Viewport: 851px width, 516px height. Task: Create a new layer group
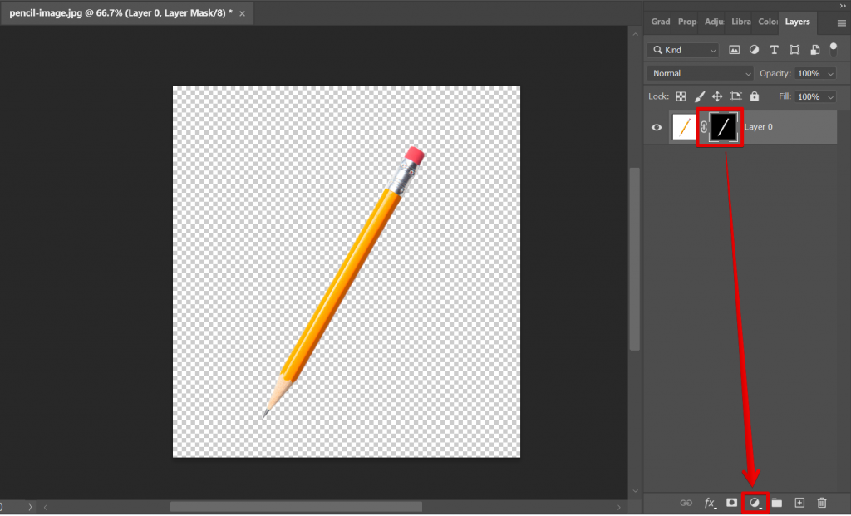tap(776, 503)
